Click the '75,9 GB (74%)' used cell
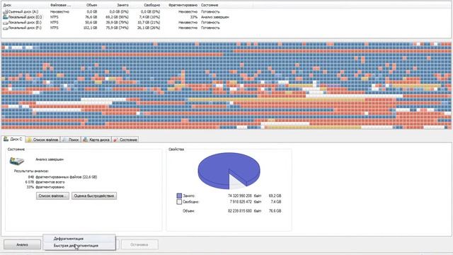The width and height of the screenshot is (453, 255). [117, 28]
